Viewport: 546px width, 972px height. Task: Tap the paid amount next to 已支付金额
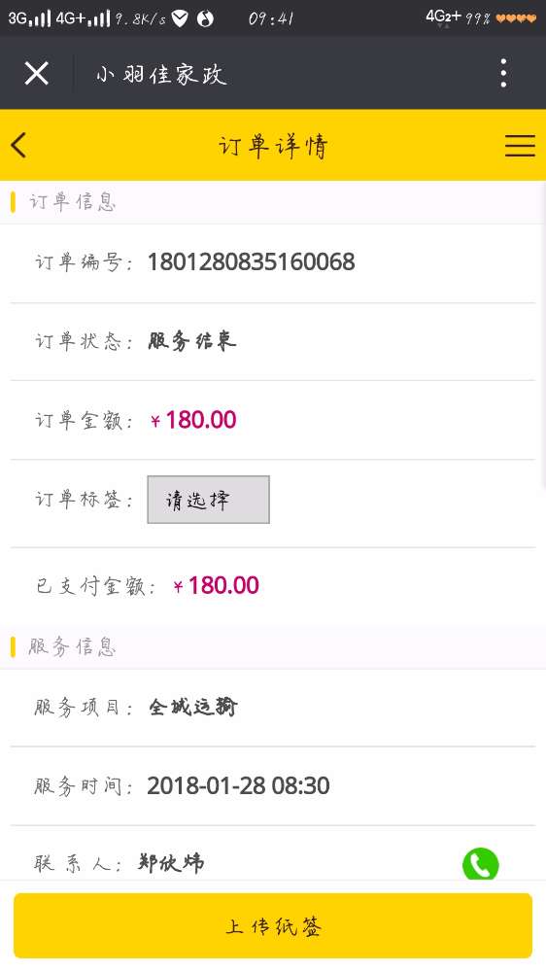click(x=217, y=586)
